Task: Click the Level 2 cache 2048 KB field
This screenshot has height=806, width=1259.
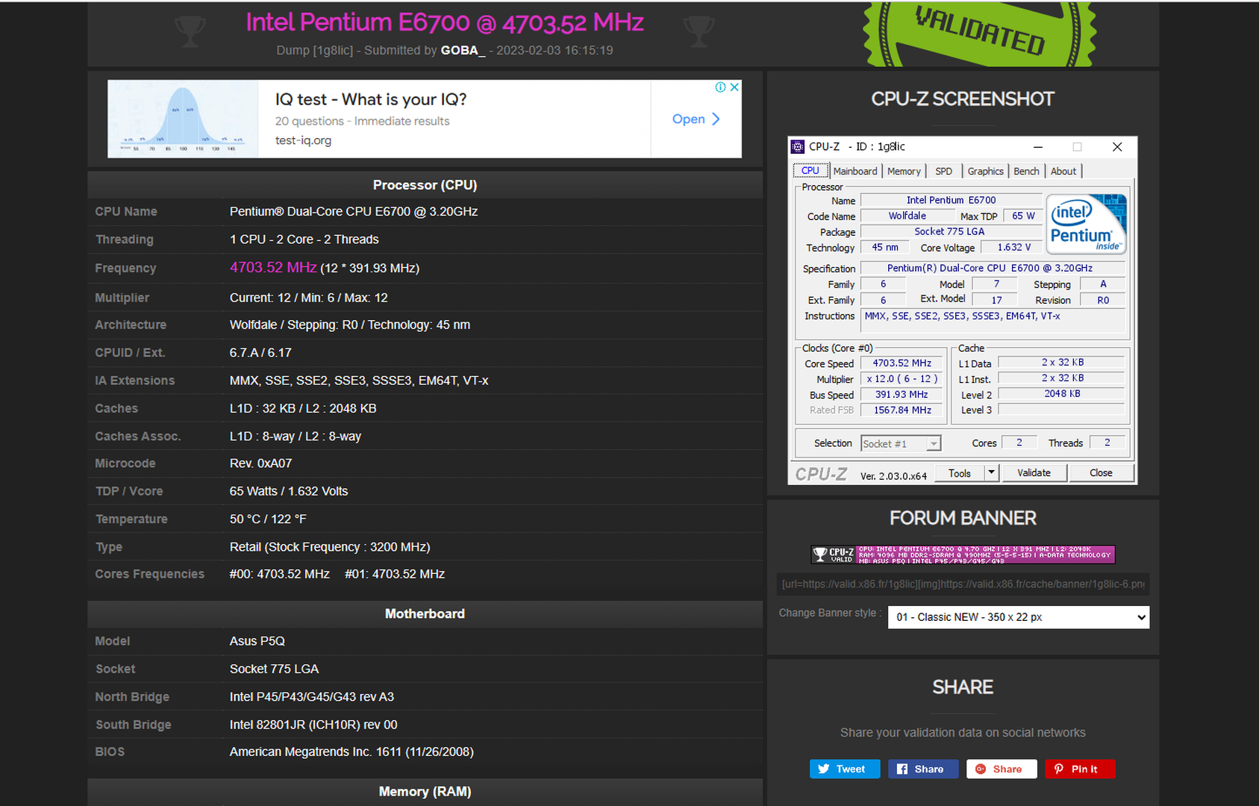Action: [x=1061, y=394]
